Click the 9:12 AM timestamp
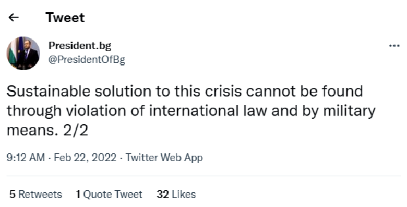Screen dimensions: 407x207 click(26, 157)
